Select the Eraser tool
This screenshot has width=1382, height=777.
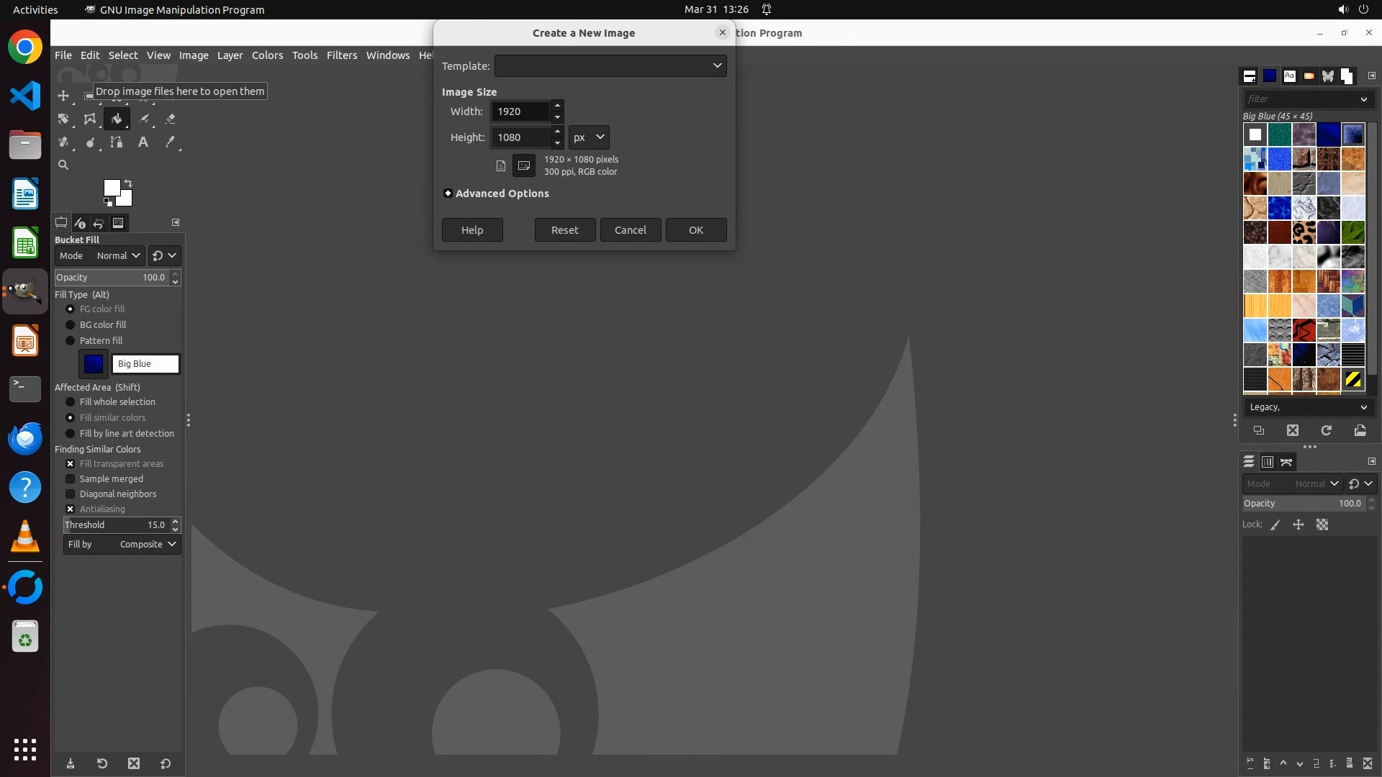coord(171,119)
